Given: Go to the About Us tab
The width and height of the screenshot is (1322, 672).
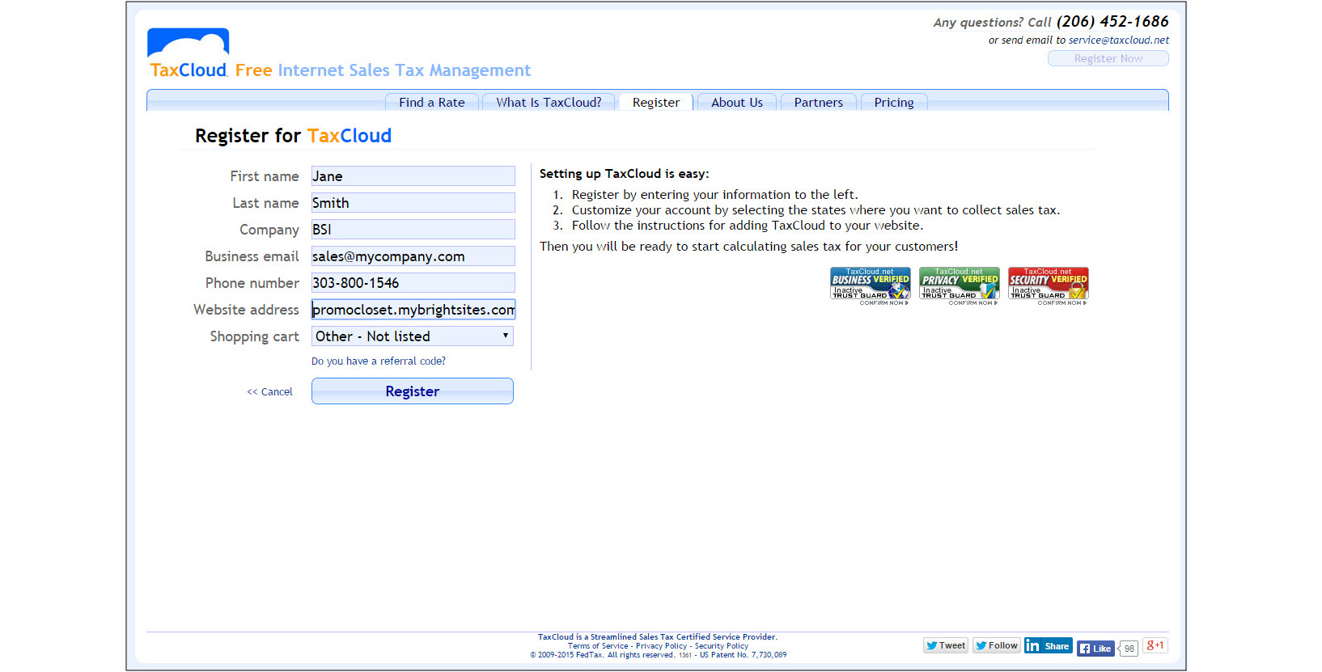Looking at the screenshot, I should click(737, 103).
